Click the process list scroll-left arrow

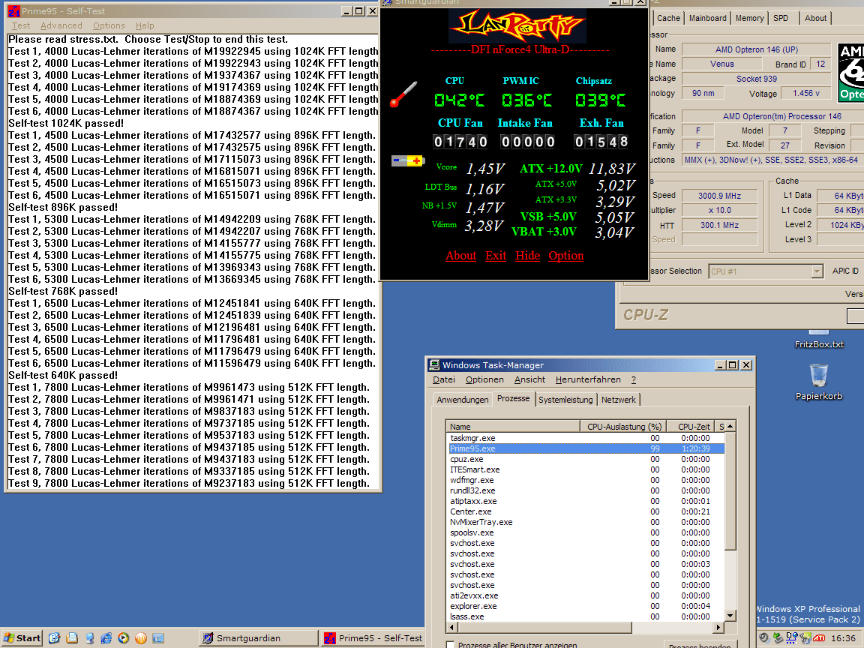pyautogui.click(x=451, y=627)
